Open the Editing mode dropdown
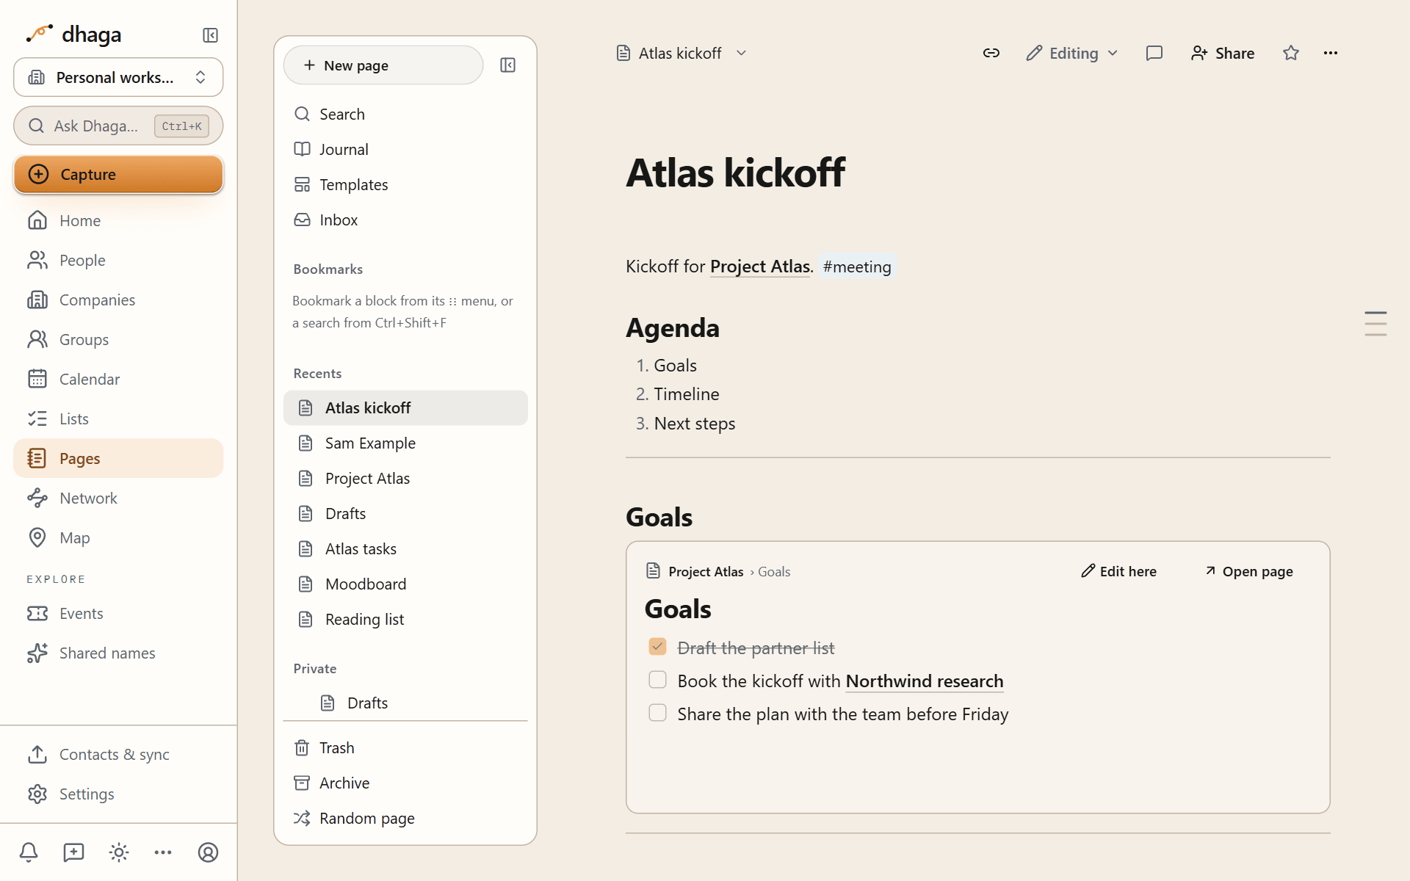Image resolution: width=1410 pixels, height=881 pixels. tap(1072, 53)
